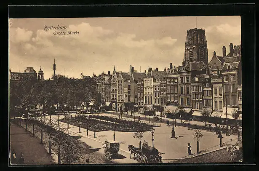The width and height of the screenshot is (259, 171).
Task: Click the white horse at bottom right
Action: [232, 151]
